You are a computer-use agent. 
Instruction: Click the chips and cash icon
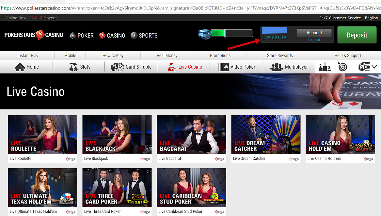[x=364, y=67]
